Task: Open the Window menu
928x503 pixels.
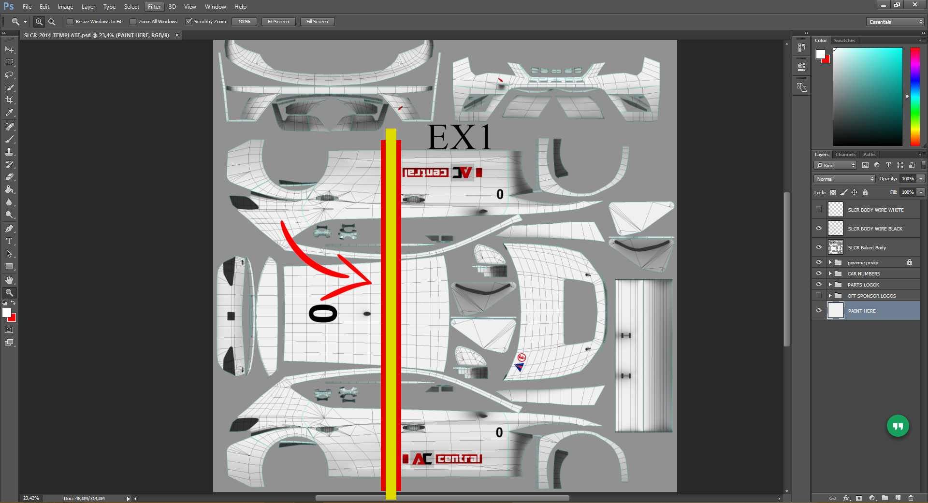Action: tap(216, 7)
